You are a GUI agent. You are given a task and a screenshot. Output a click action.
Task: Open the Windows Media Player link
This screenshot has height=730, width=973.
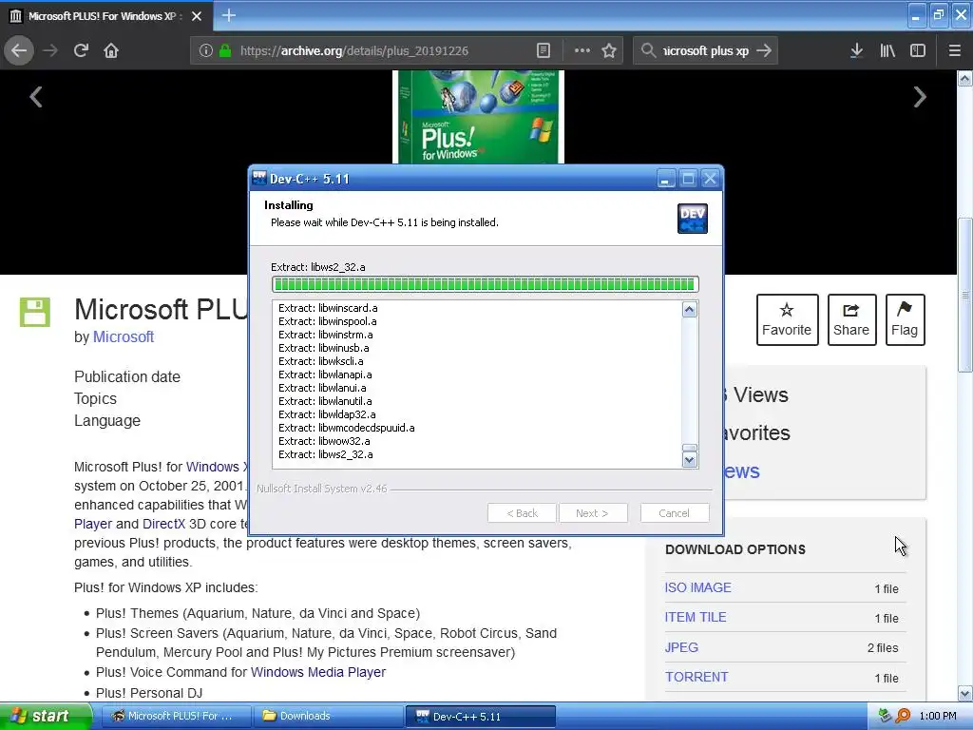(x=317, y=672)
